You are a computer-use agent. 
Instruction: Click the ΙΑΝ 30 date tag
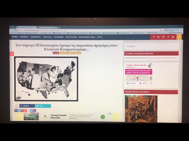click(x=56, y=53)
